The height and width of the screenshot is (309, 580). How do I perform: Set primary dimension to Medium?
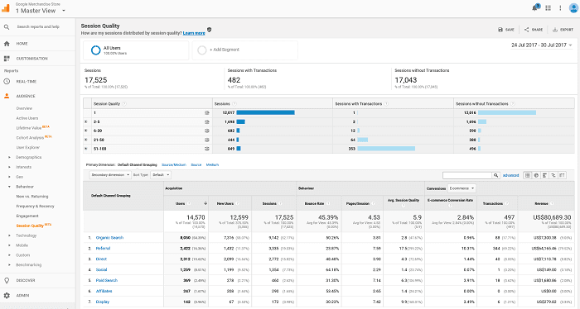pos(212,164)
